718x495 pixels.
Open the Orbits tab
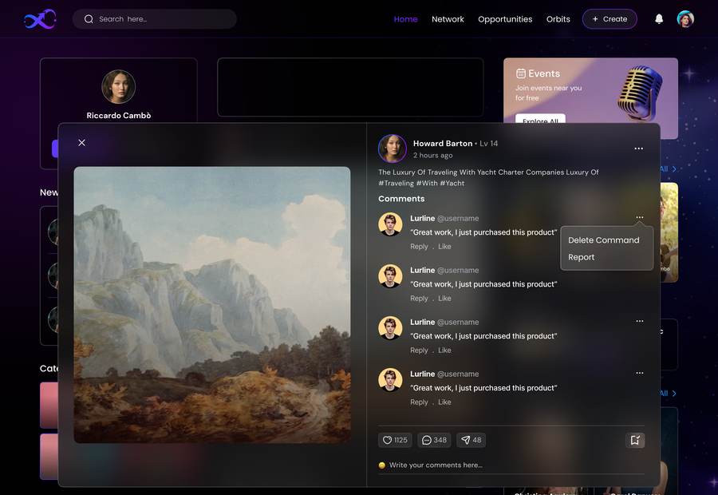point(558,19)
